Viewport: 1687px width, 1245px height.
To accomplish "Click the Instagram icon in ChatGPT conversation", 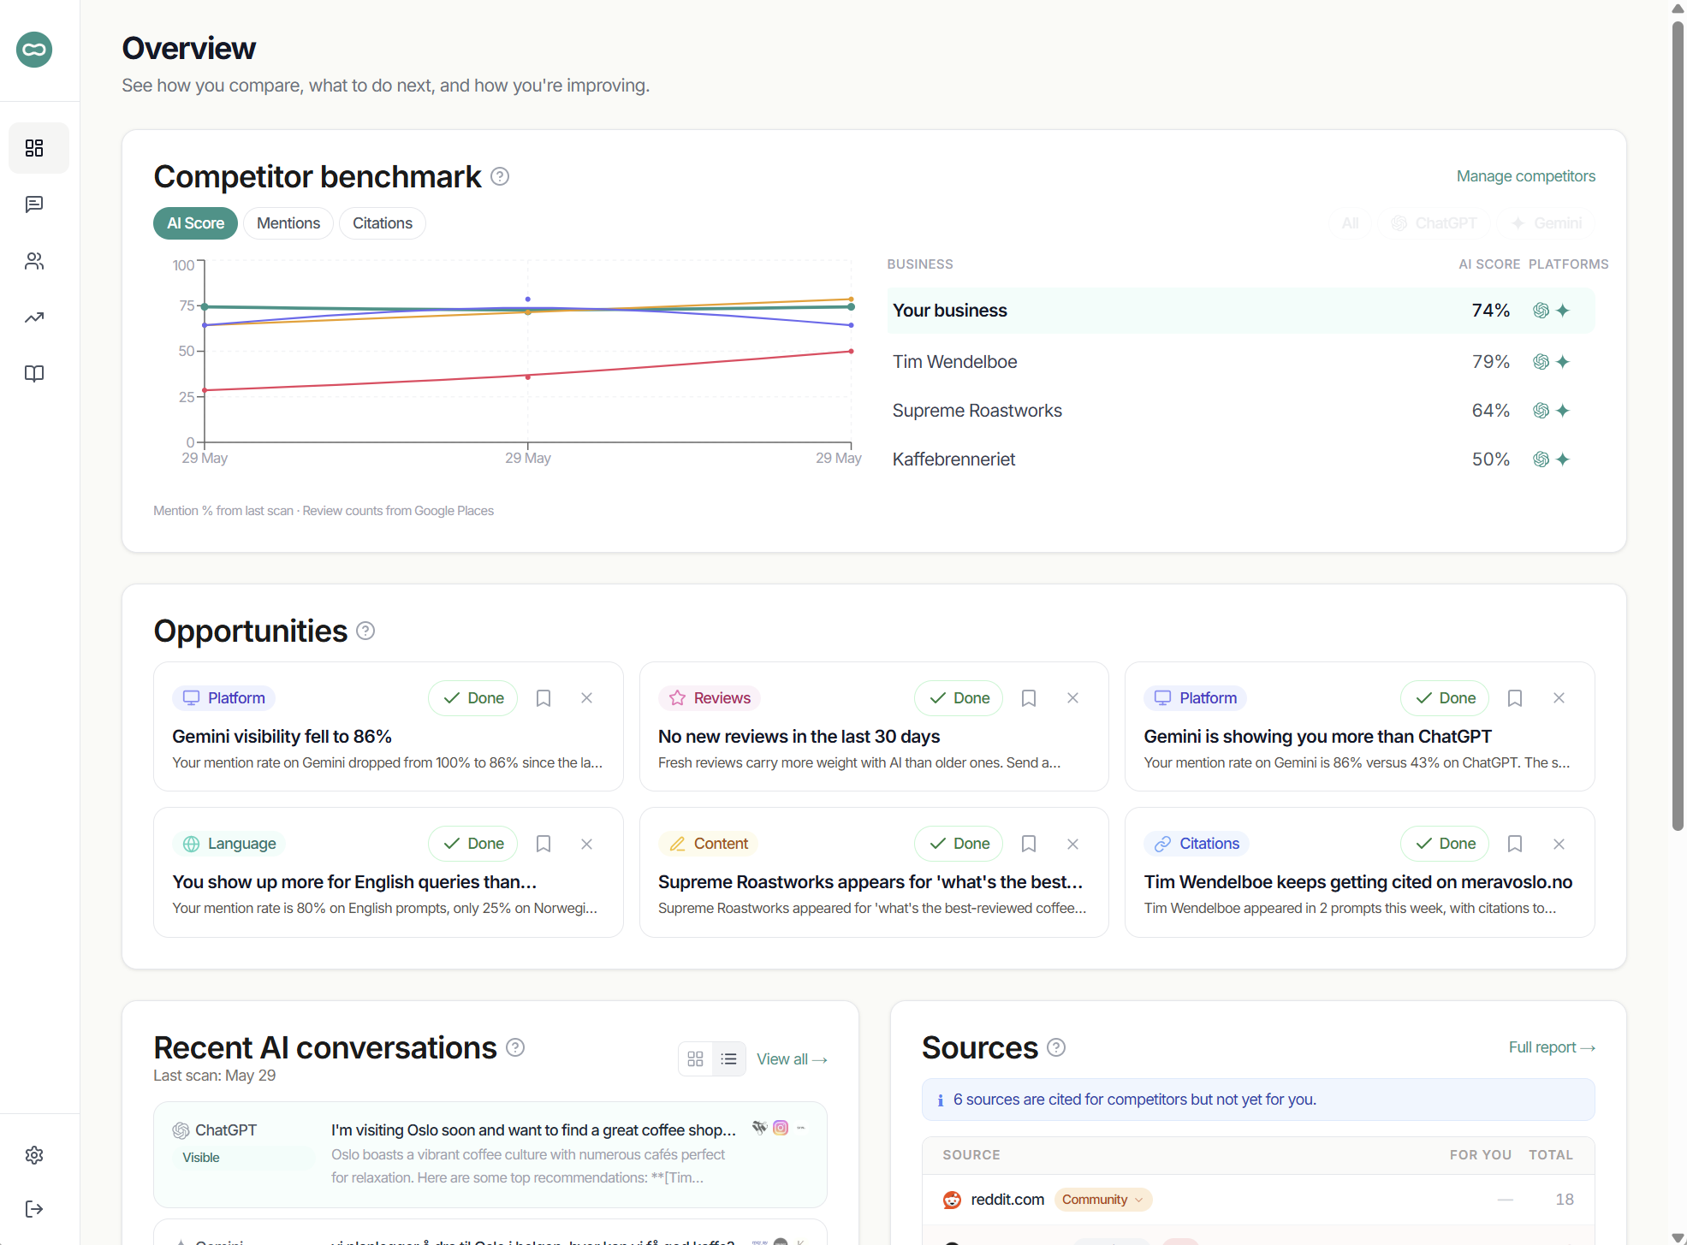I will (781, 1128).
